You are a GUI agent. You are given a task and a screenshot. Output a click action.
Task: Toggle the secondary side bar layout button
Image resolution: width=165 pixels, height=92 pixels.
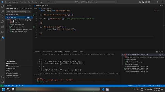[x=146, y=2]
